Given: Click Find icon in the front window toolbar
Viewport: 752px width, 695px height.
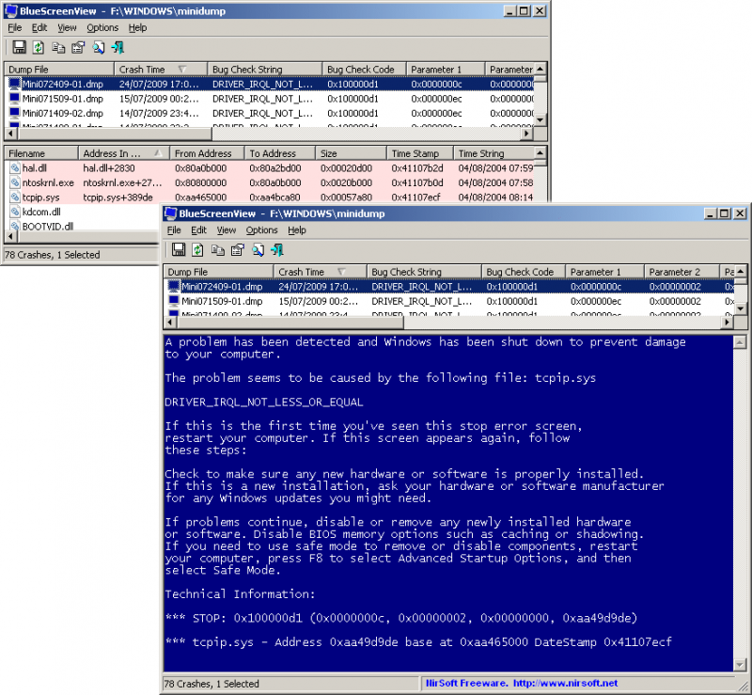Looking at the screenshot, I should point(258,249).
